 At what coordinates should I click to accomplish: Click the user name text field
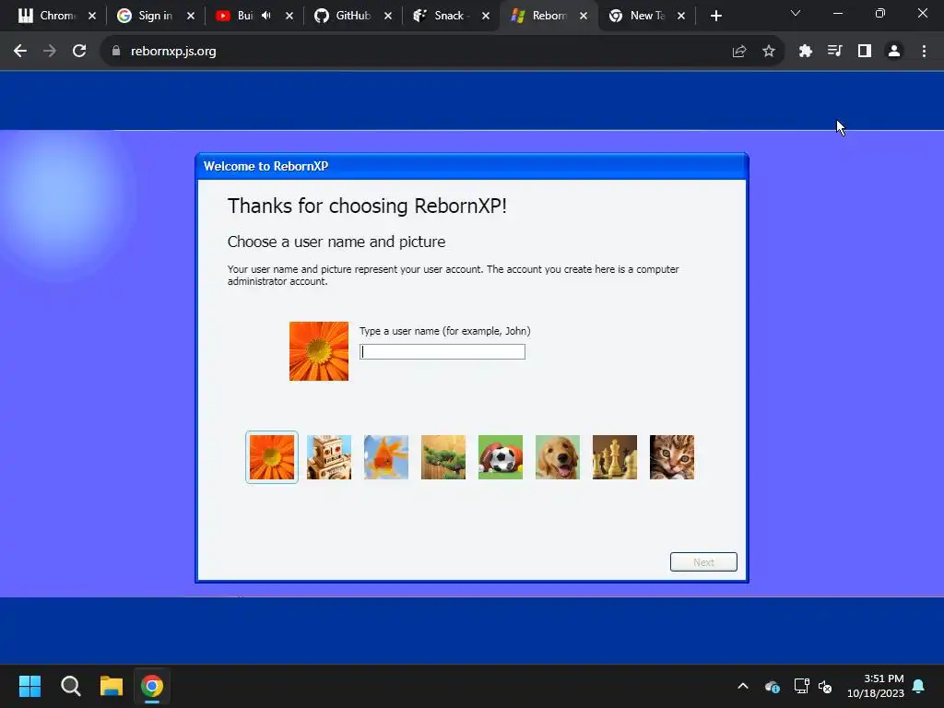point(442,351)
